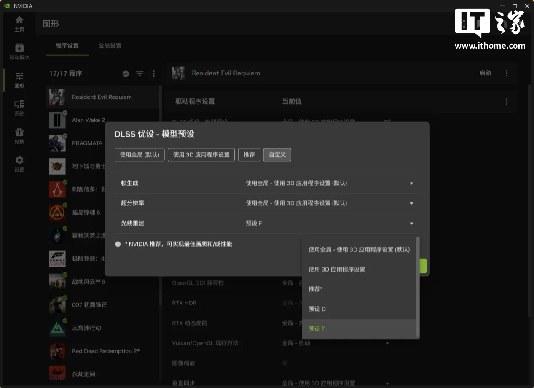Select PRAGMATA game icon
The image size is (534, 388).
point(57,143)
